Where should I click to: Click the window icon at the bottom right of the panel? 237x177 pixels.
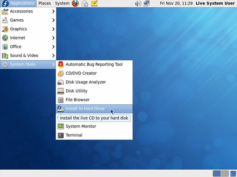point(233,174)
